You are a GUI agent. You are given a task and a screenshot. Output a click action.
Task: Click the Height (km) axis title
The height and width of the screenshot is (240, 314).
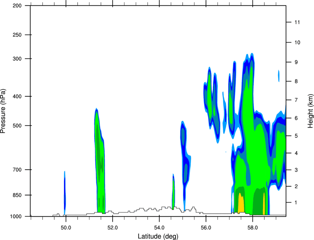pyautogui.click(x=310, y=111)
